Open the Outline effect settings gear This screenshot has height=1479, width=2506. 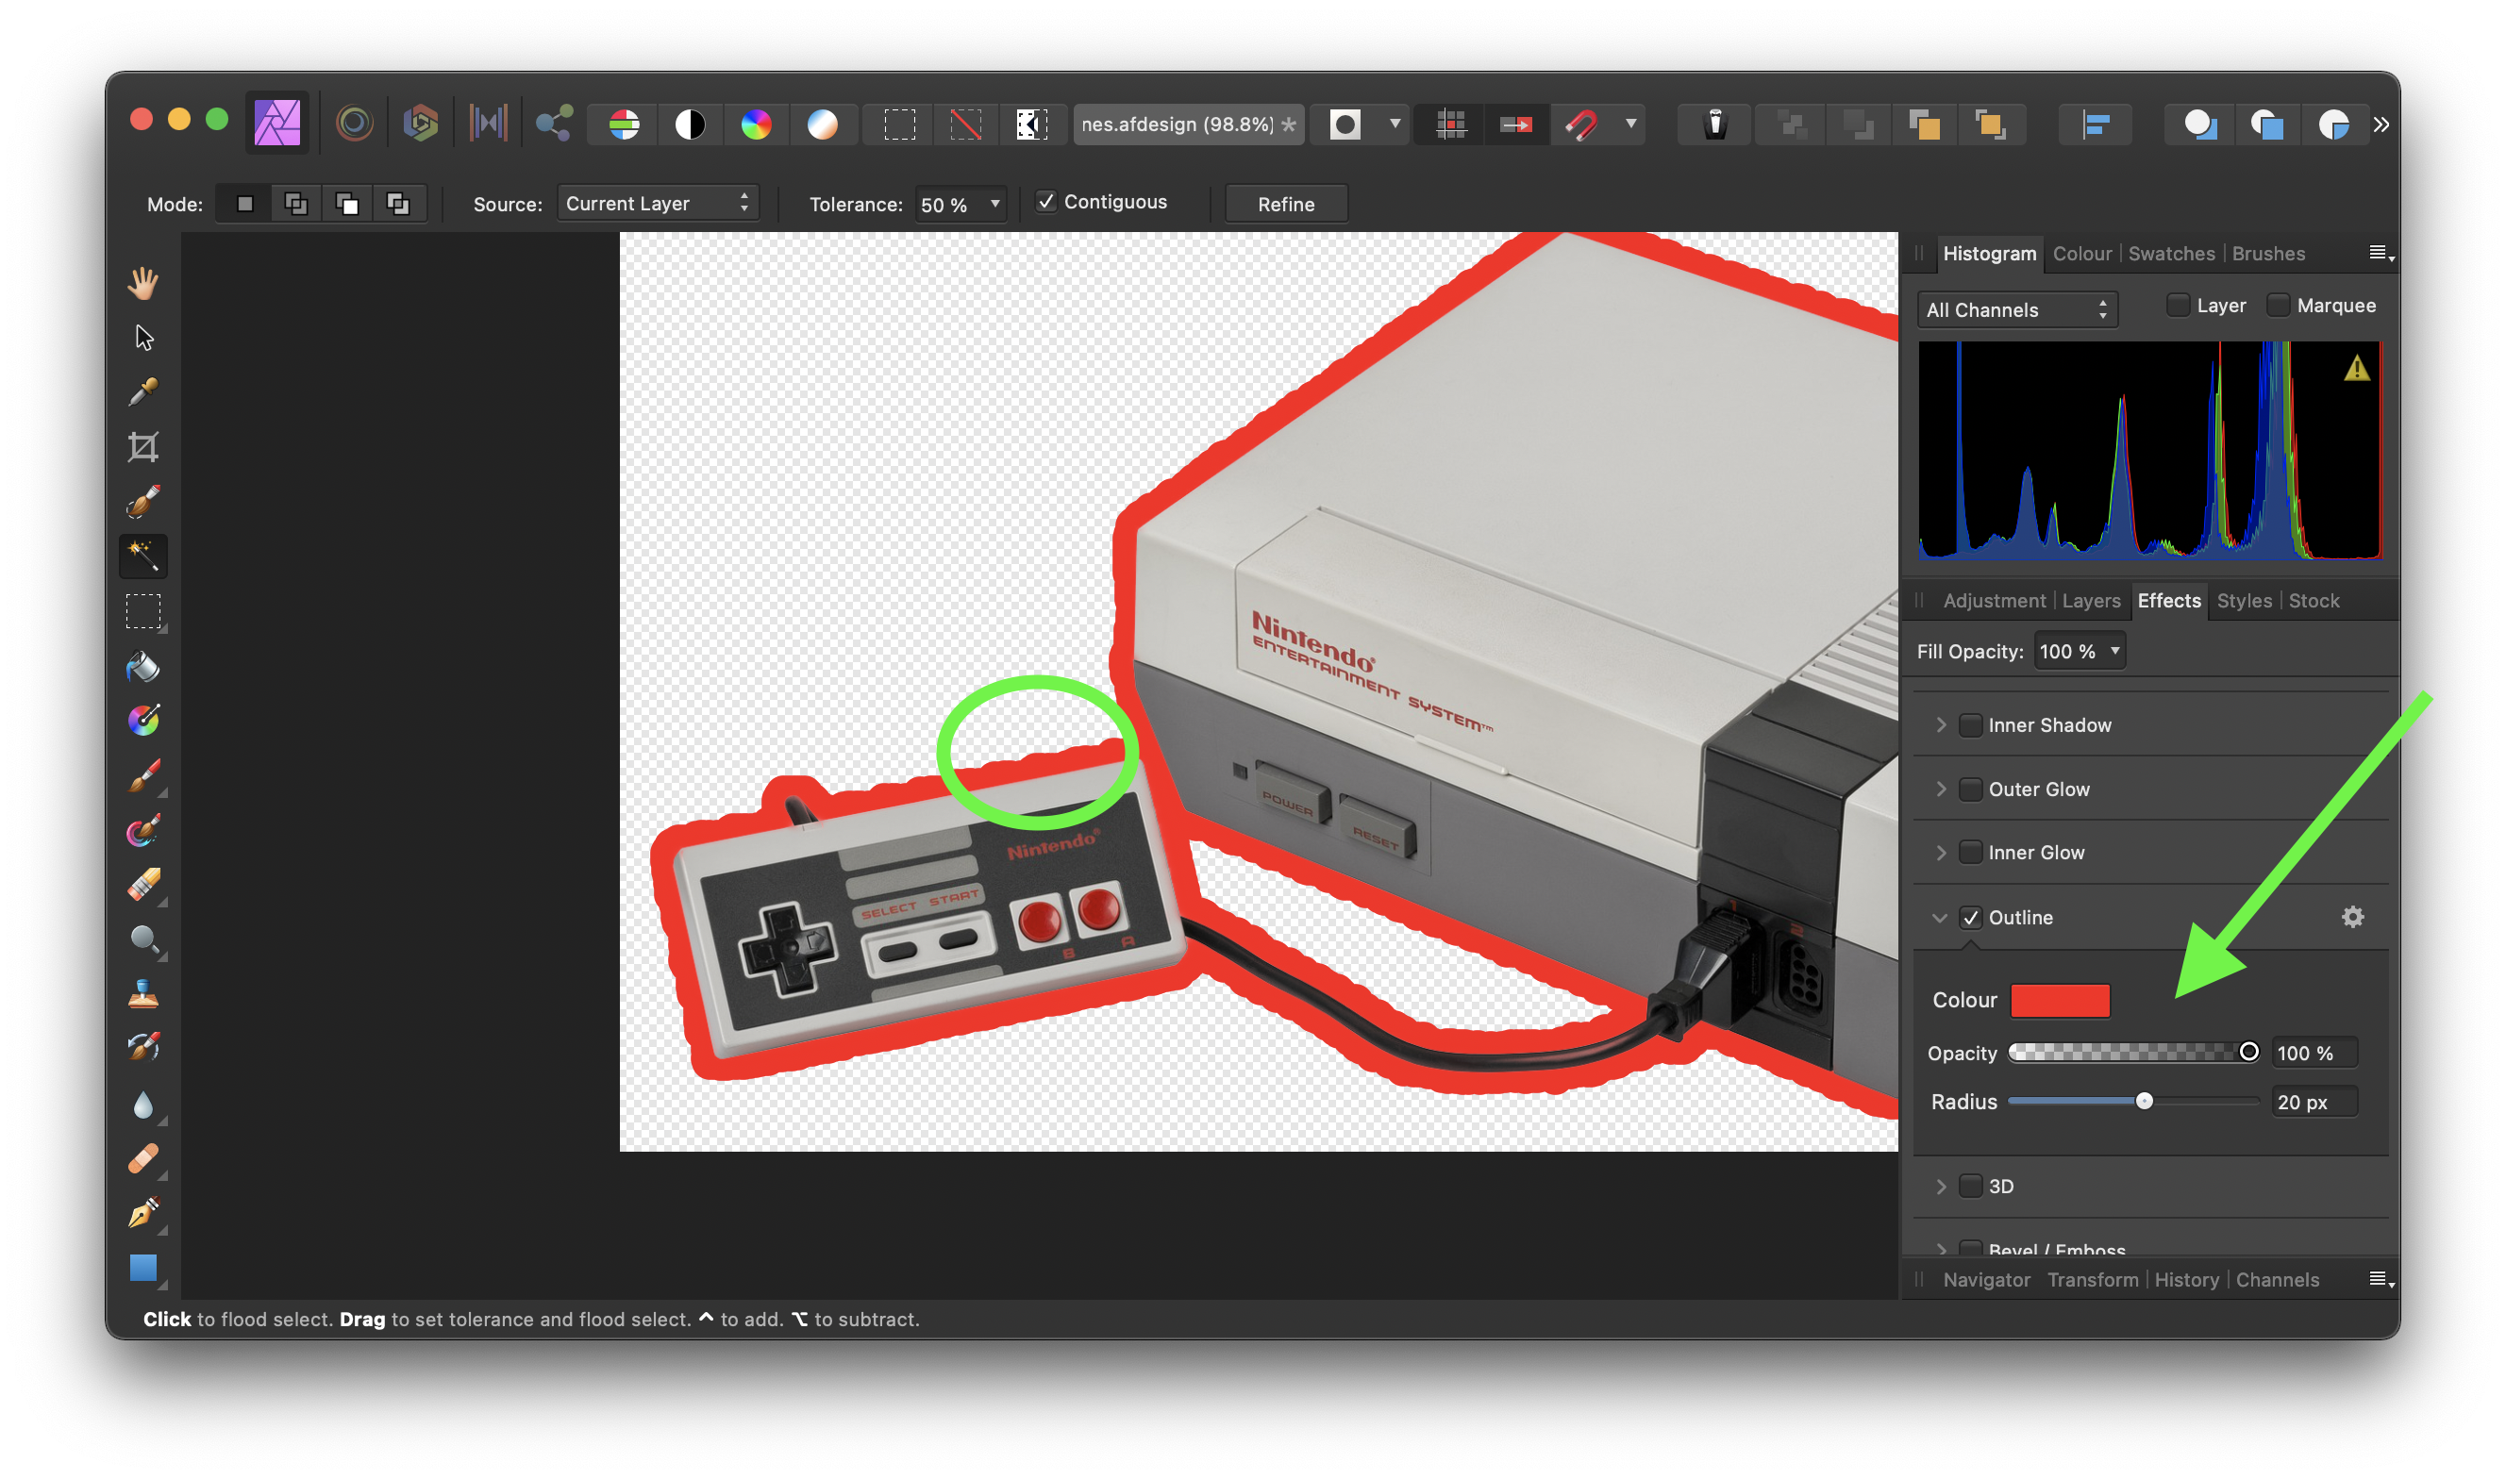(x=2353, y=917)
